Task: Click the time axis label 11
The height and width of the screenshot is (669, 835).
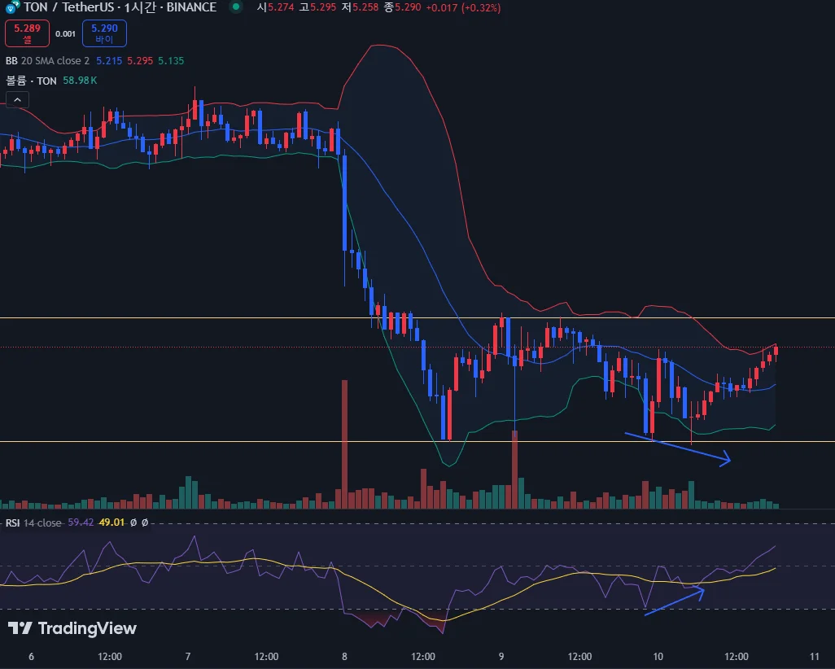Action: click(x=814, y=656)
